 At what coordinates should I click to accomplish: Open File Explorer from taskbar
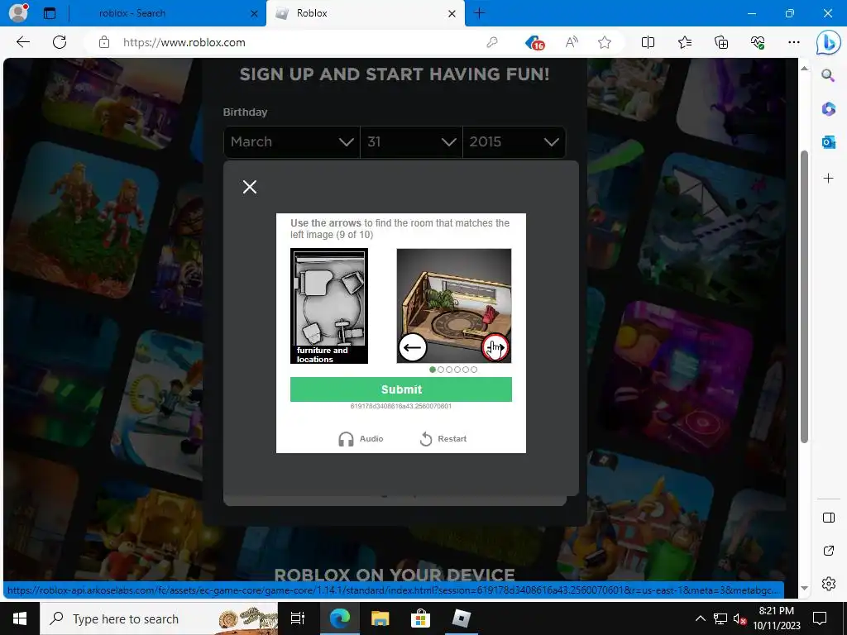coord(380,618)
